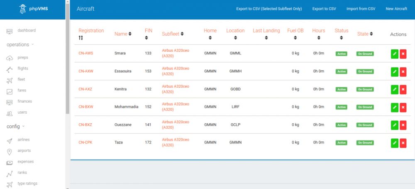Screen dimensions: 415x189
Task: Sort aircraft by State column
Action: point(365,34)
